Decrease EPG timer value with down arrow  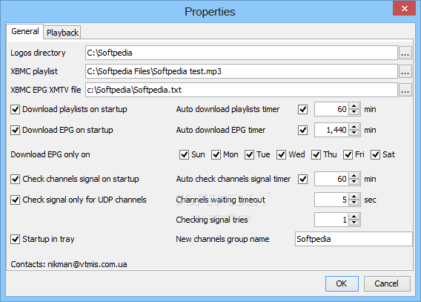pyautogui.click(x=354, y=133)
